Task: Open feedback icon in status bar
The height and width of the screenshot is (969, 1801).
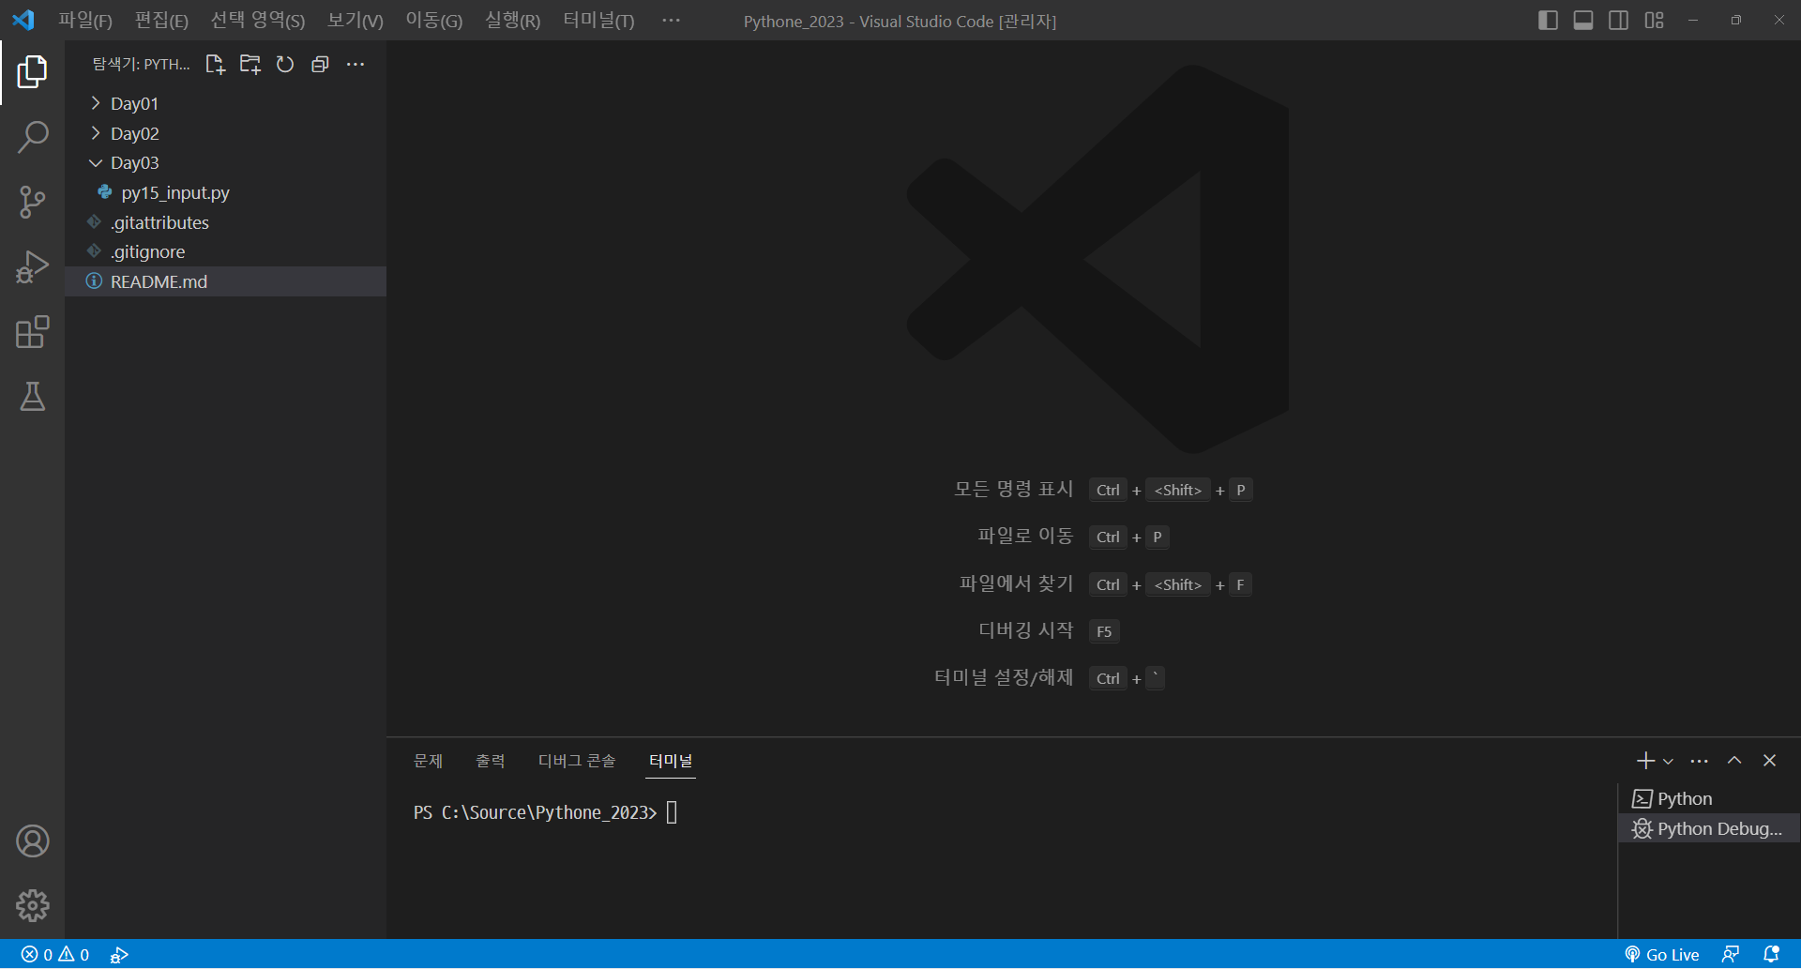Action: pyautogui.click(x=1731, y=955)
